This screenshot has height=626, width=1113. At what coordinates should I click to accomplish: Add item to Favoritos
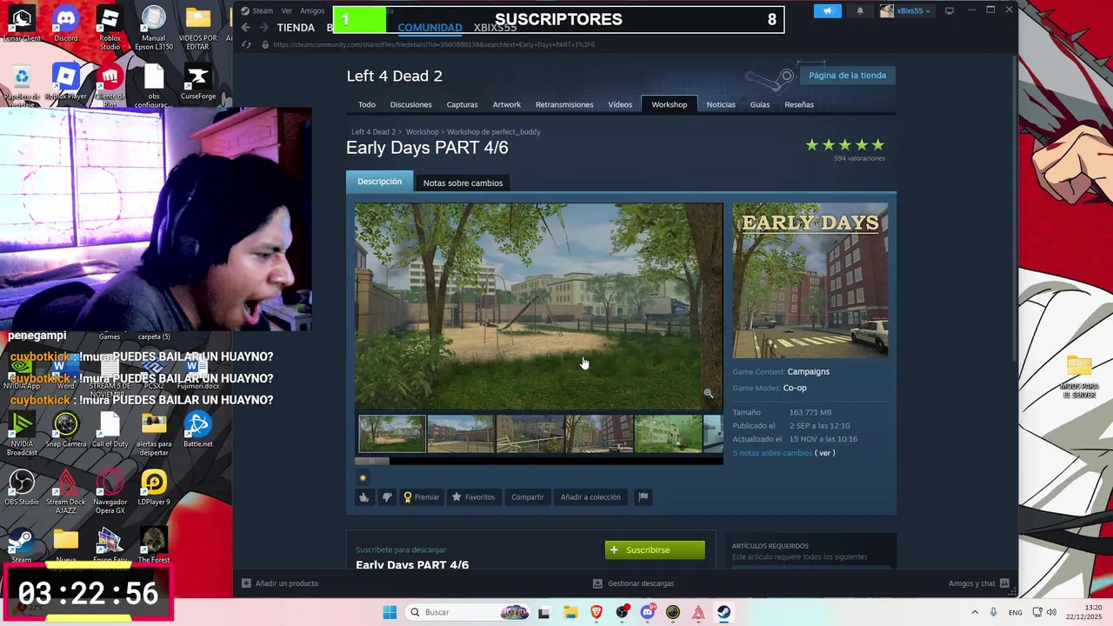pos(473,497)
